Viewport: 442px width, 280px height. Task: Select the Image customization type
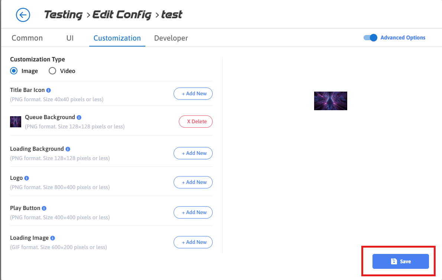(x=14, y=71)
